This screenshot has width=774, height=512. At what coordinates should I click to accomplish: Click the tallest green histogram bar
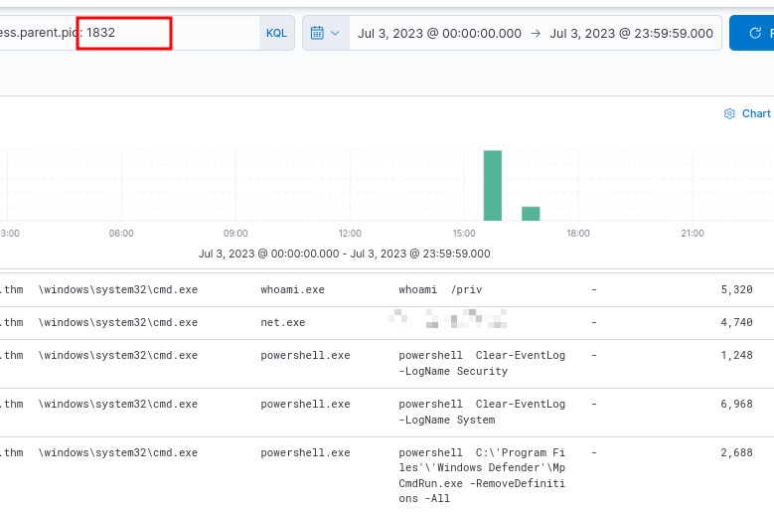click(x=492, y=185)
